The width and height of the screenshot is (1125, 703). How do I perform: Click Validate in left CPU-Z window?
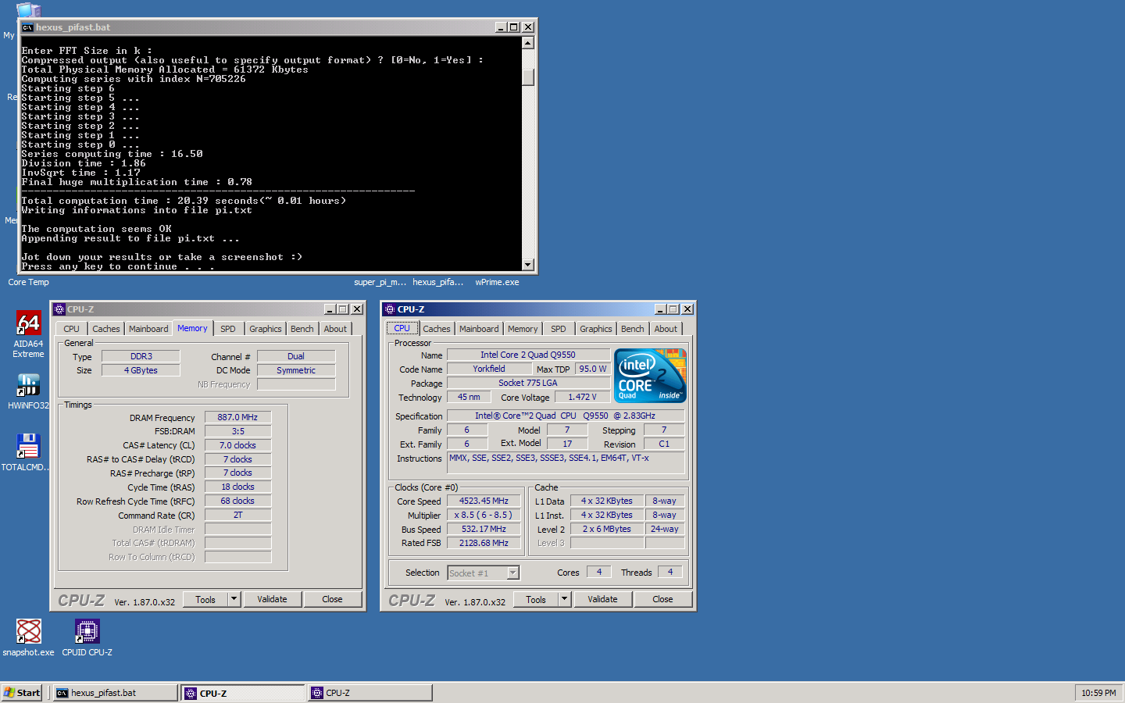[272, 599]
